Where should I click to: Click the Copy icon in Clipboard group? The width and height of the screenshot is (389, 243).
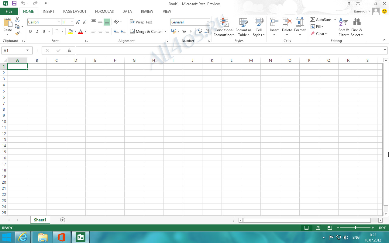tap(17, 26)
